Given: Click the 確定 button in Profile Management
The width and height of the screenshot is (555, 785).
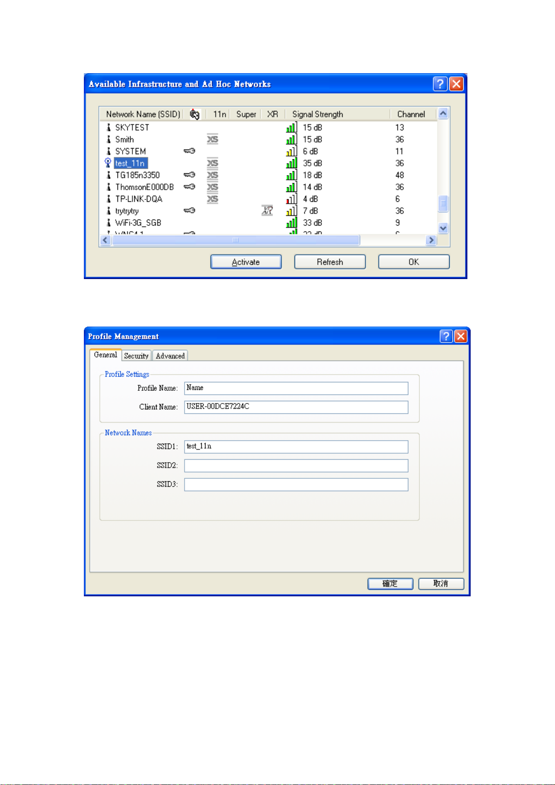Looking at the screenshot, I should coord(390,584).
